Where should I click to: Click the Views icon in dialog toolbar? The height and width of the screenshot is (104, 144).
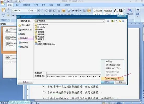click(x=123, y=21)
